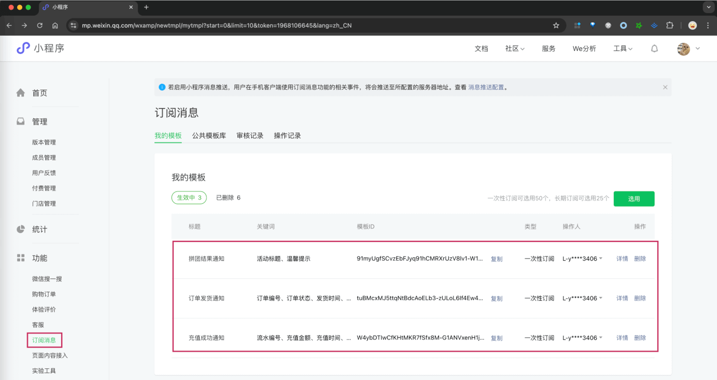Switch to the 已删除 6 filter
The image size is (717, 380).
pos(228,198)
